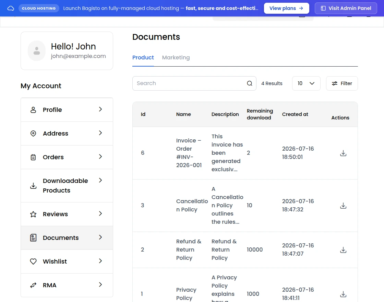Expand the Wishlist menu chevron
This screenshot has height=302, width=384.
pos(100,261)
